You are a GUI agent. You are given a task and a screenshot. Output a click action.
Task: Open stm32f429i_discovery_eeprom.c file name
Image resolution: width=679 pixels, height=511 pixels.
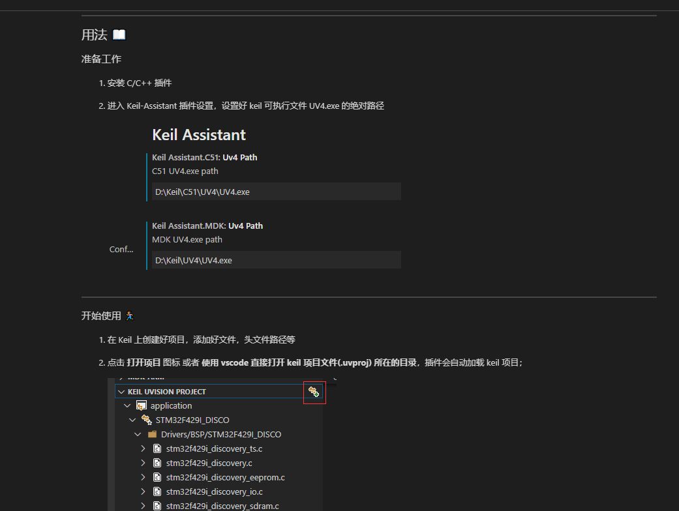[225, 477]
